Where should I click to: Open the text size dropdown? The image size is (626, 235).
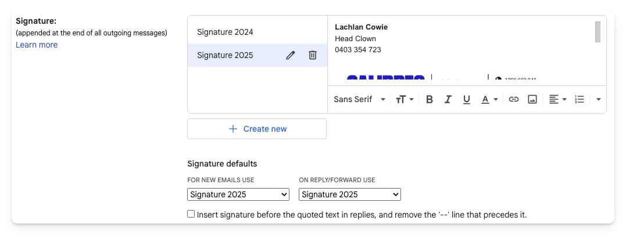(x=405, y=99)
